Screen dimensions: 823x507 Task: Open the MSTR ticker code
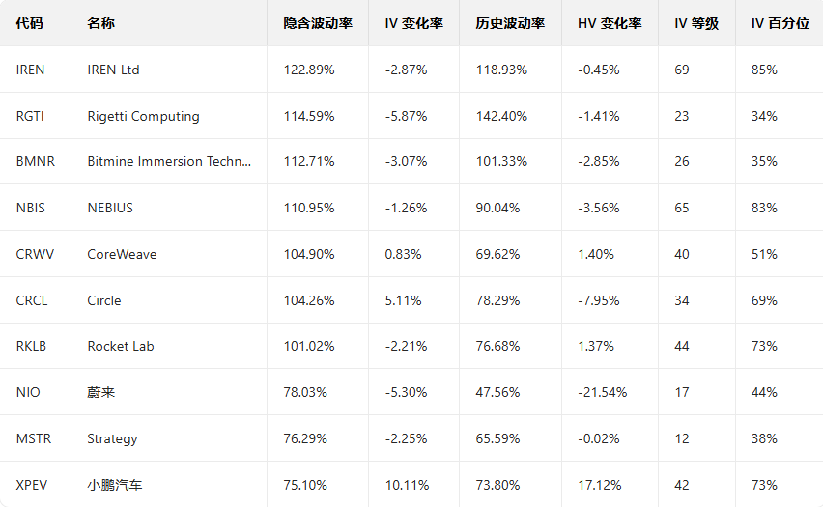[34, 438]
